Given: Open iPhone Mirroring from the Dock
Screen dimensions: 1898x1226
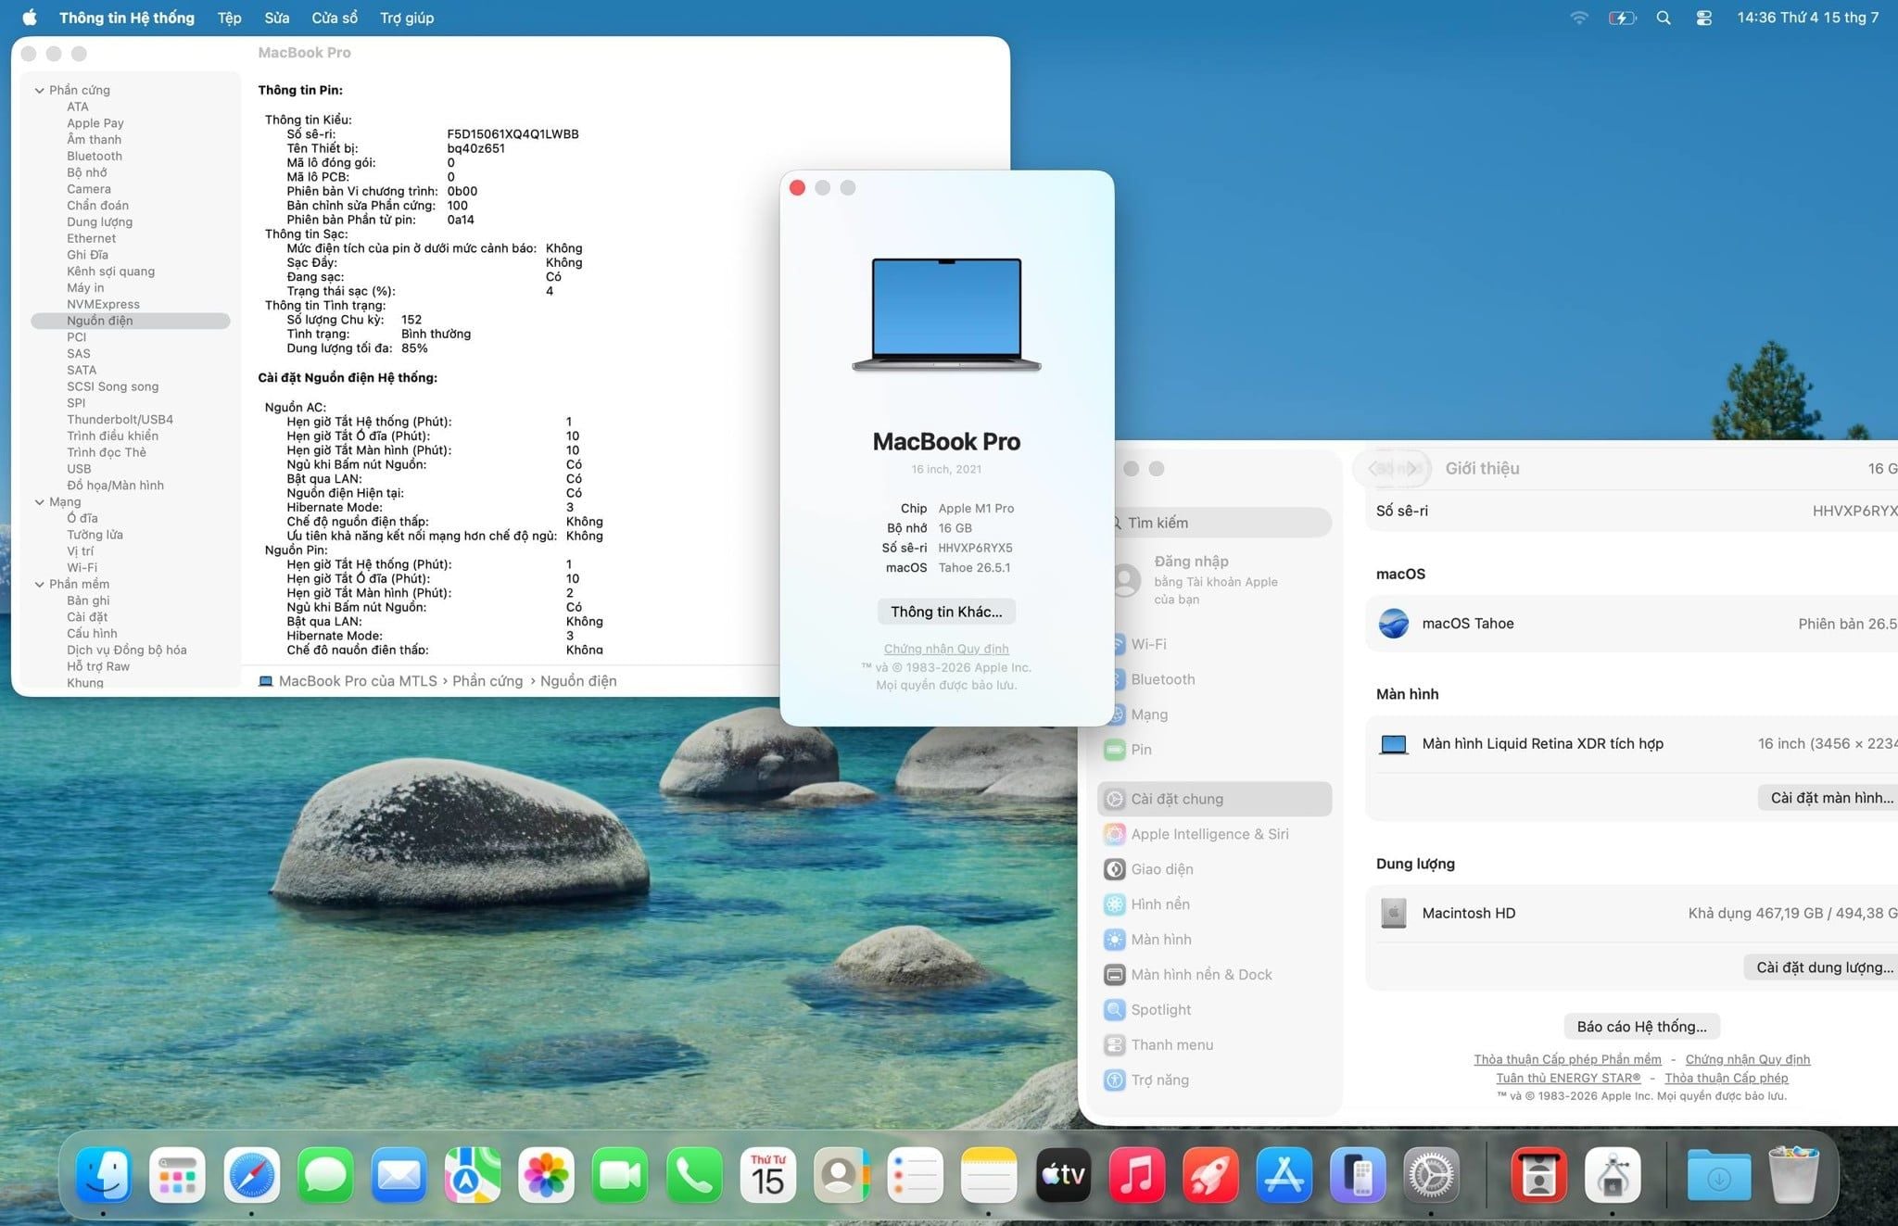Looking at the screenshot, I should coord(1358,1175).
